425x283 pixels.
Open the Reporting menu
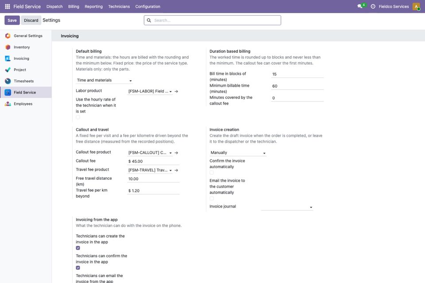pos(94,7)
